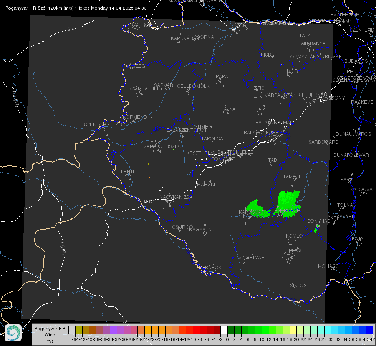Screen dimensions: 376x346
Task: Click the 'S 6' road label
Action: (x=71, y=29)
